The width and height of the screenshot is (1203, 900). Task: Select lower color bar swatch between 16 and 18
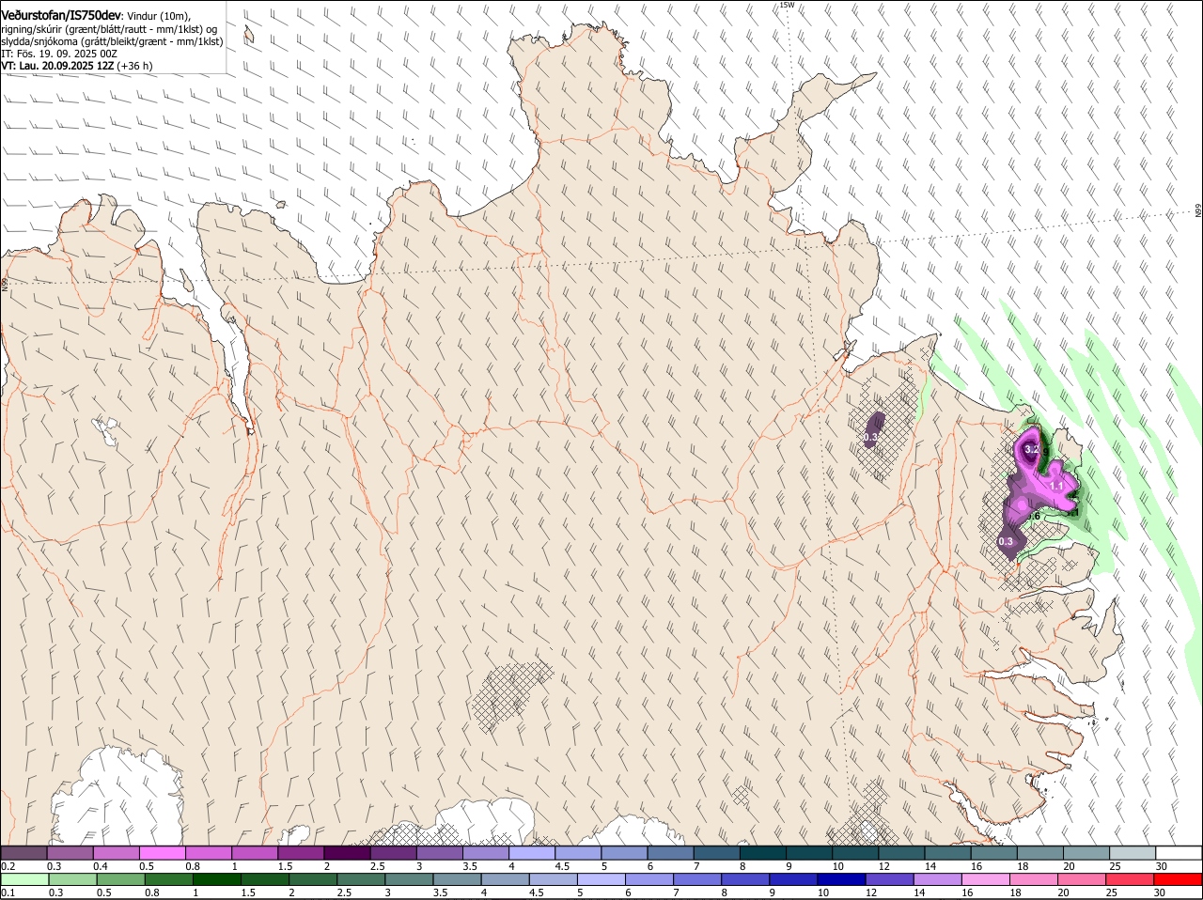pos(985,879)
